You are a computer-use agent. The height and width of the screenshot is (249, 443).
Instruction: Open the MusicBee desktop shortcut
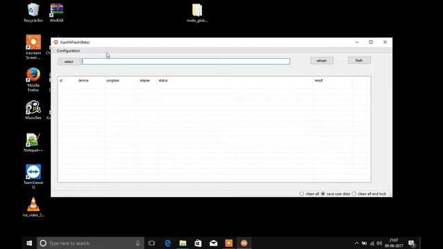pos(33,110)
